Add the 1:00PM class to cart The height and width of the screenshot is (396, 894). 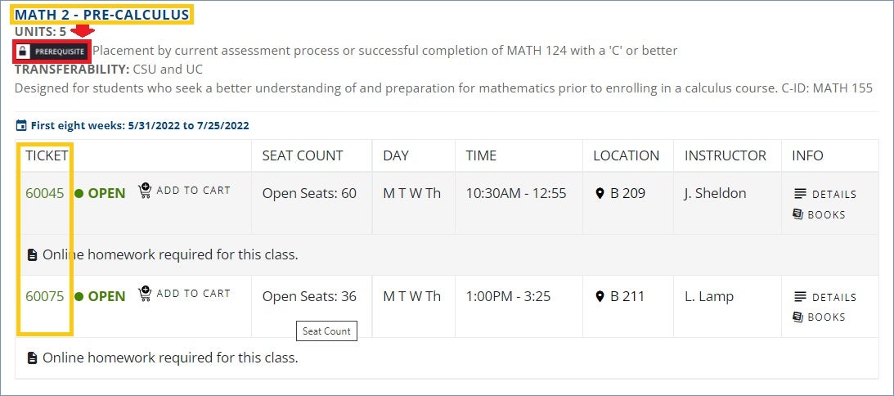(193, 294)
